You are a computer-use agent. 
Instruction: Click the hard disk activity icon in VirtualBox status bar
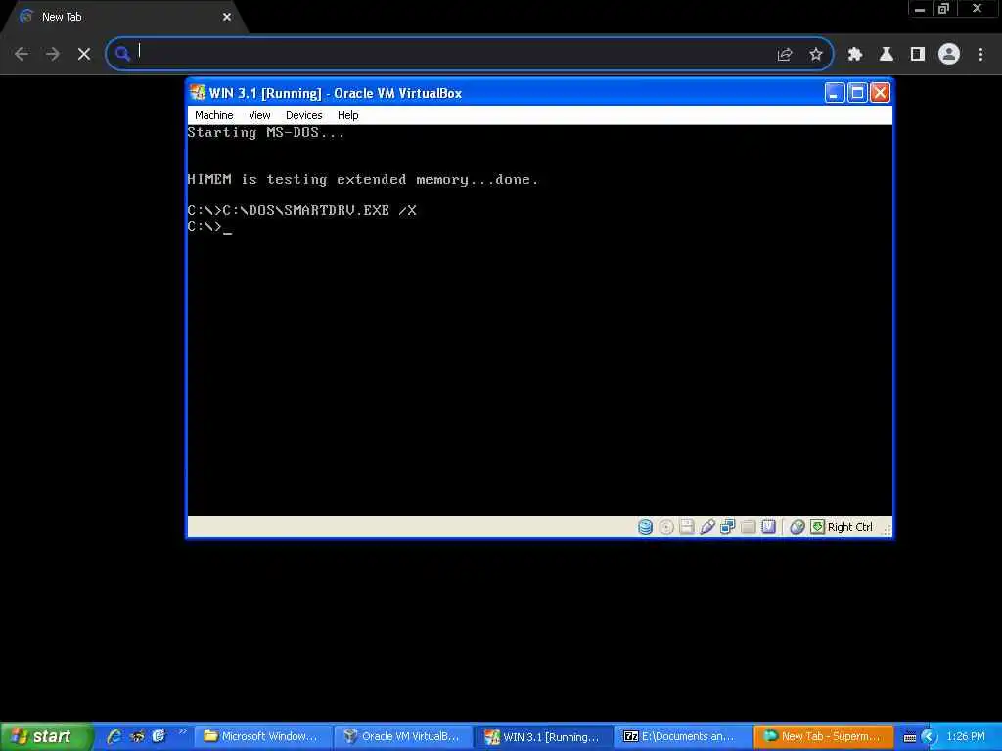pos(646,527)
